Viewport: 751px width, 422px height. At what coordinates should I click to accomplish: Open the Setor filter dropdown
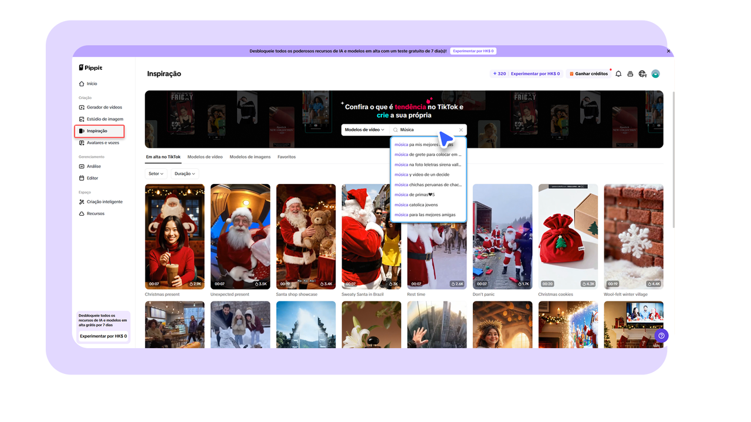[x=156, y=173]
